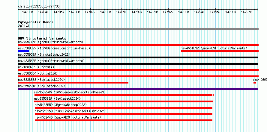
Task: Click the DGV Structural Variants track title
Action: [42, 38]
